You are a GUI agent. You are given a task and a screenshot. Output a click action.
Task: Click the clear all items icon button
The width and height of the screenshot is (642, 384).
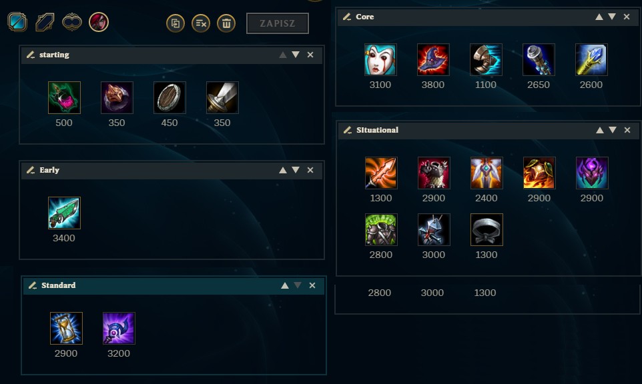tap(201, 23)
